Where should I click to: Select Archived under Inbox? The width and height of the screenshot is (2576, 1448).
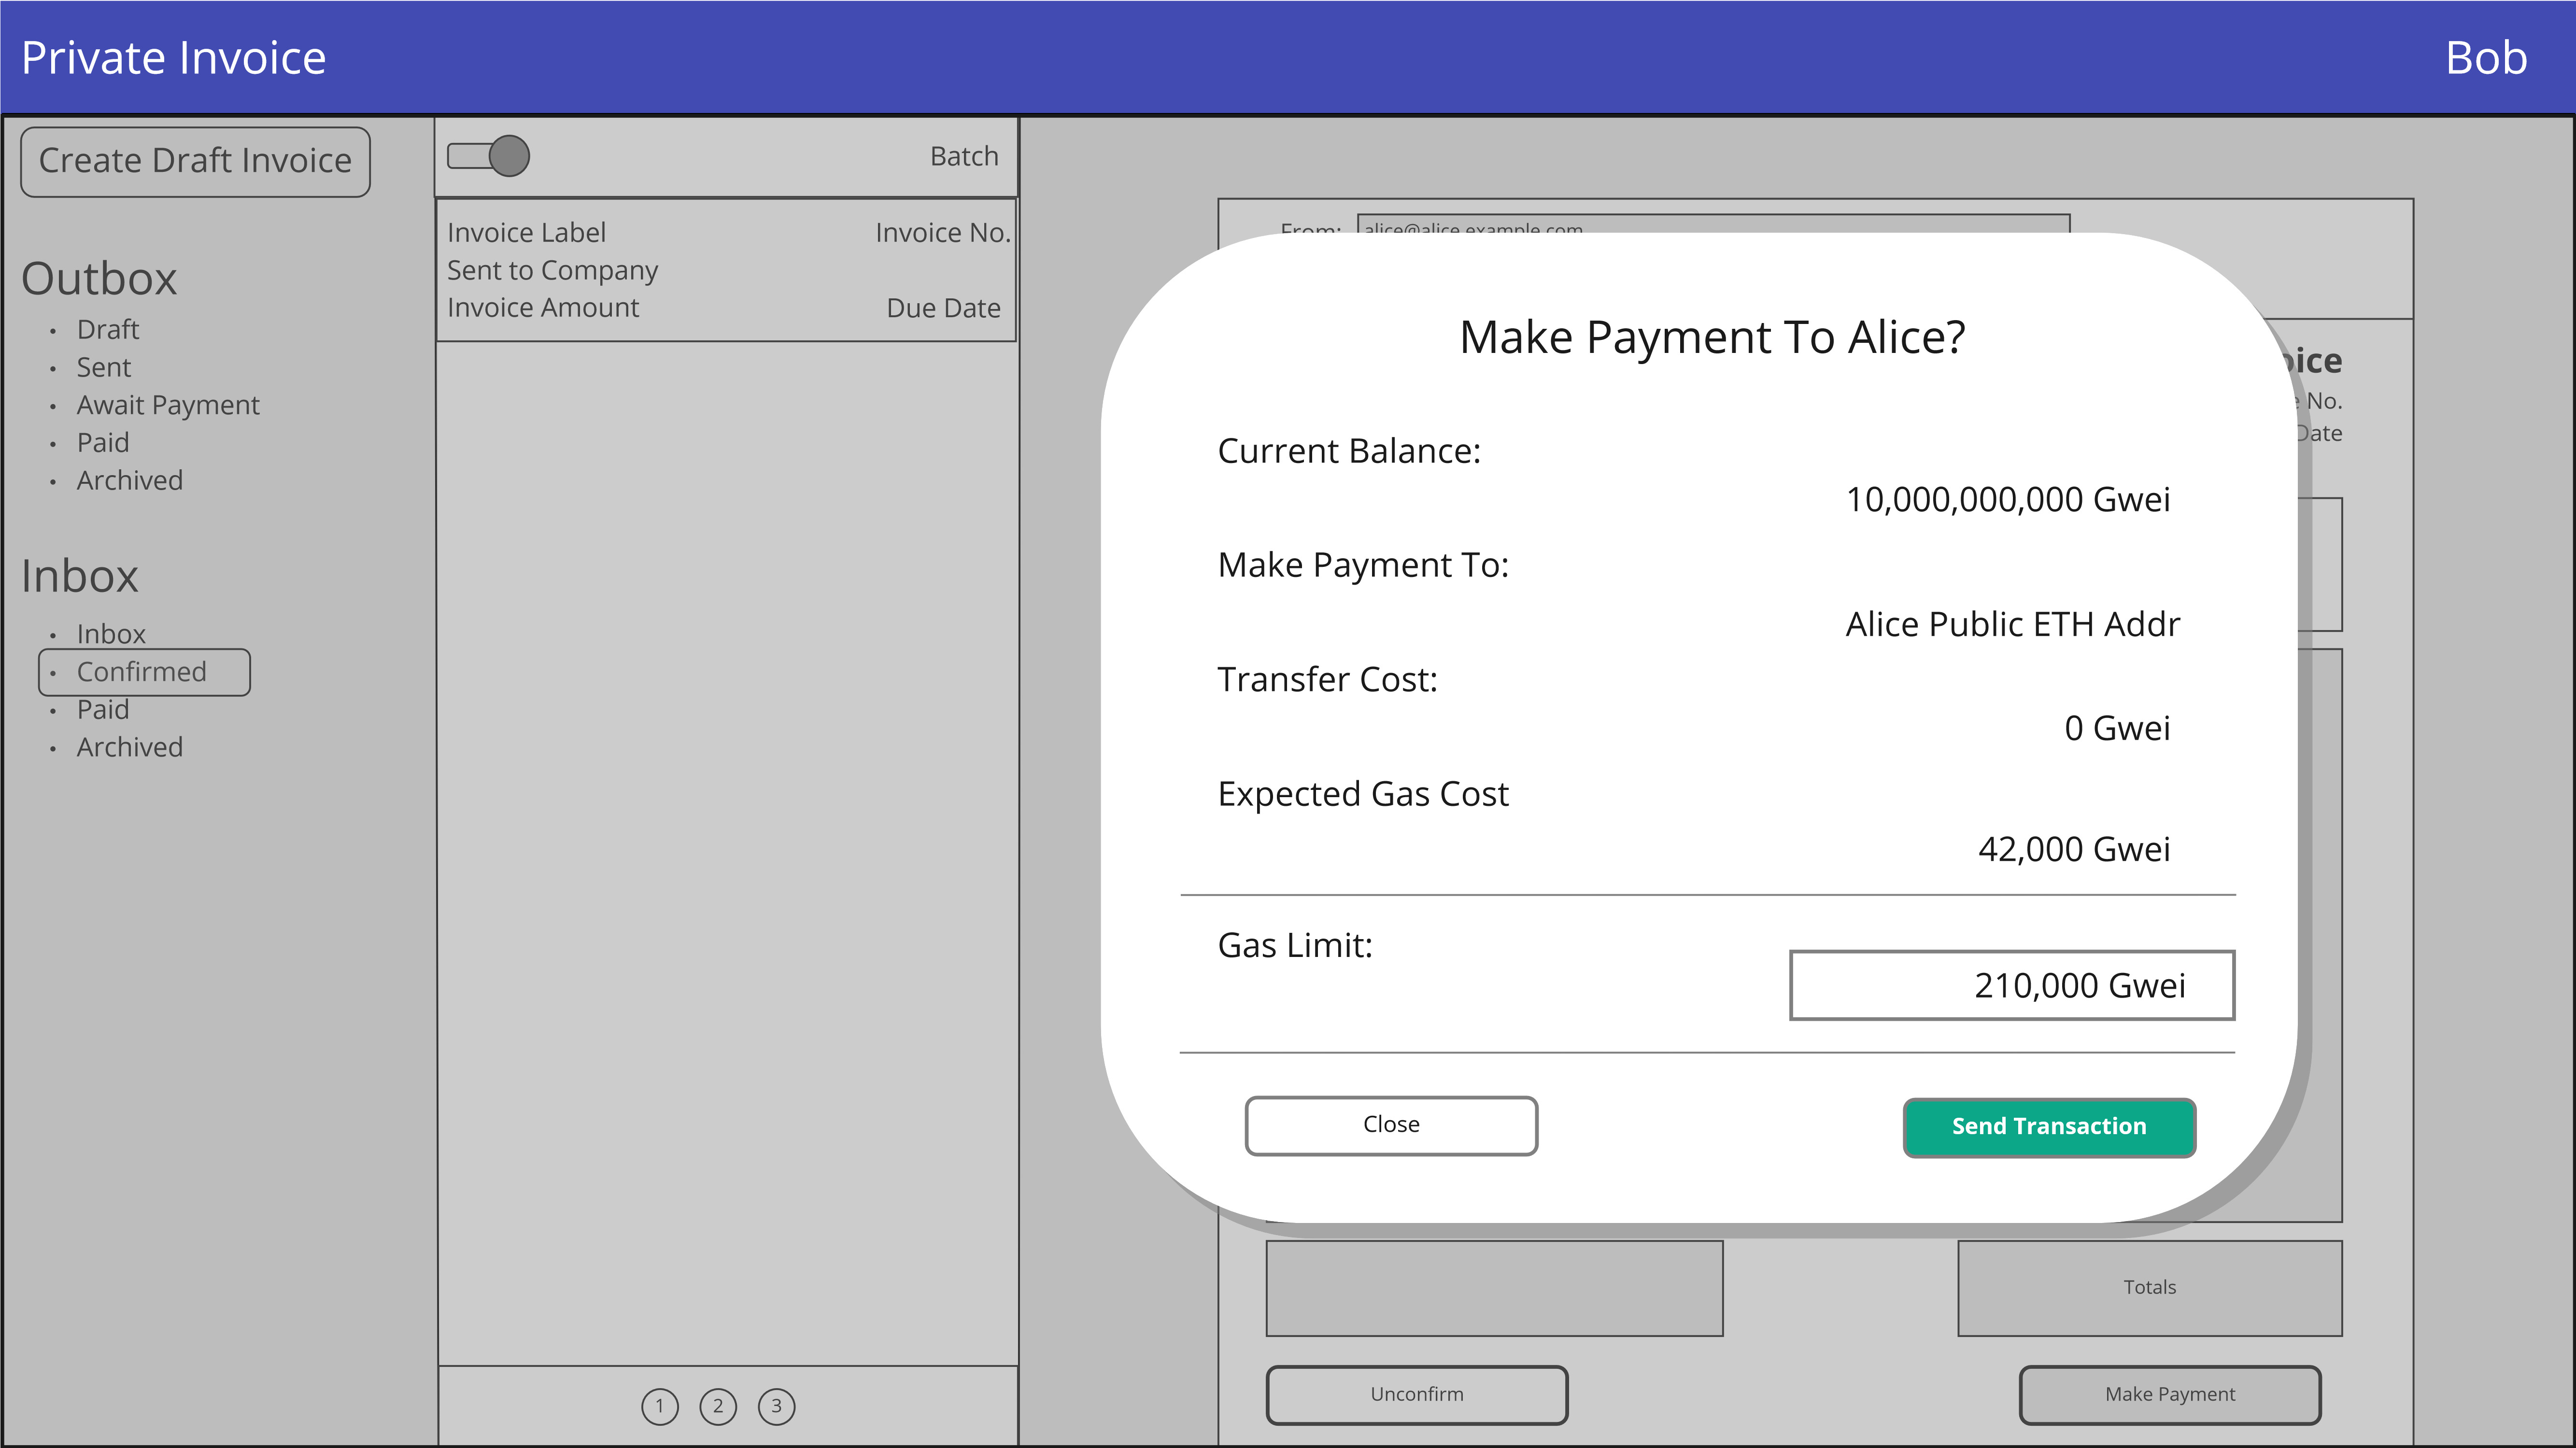[x=130, y=747]
